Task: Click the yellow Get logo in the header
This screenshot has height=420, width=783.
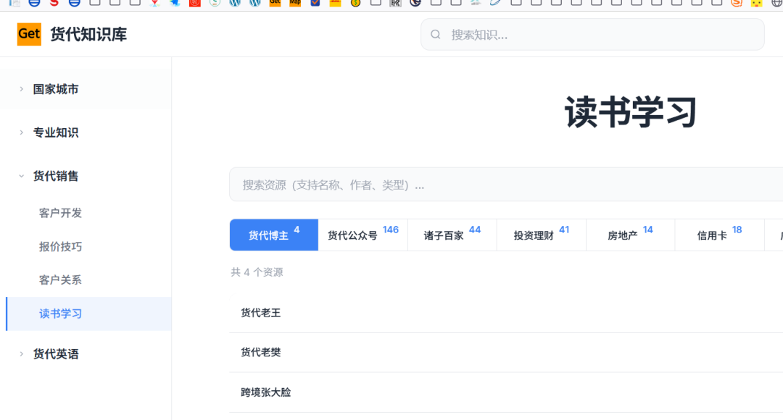Action: (28, 34)
